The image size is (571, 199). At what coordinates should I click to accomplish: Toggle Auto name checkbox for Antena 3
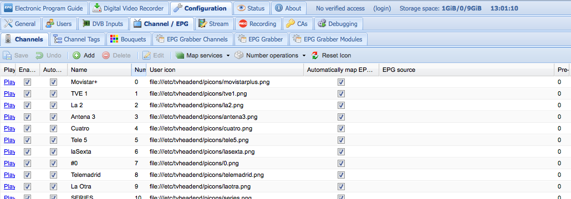[54, 117]
